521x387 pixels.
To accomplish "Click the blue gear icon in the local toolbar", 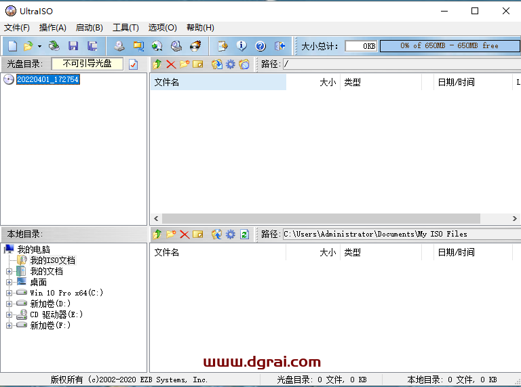I will [x=230, y=235].
